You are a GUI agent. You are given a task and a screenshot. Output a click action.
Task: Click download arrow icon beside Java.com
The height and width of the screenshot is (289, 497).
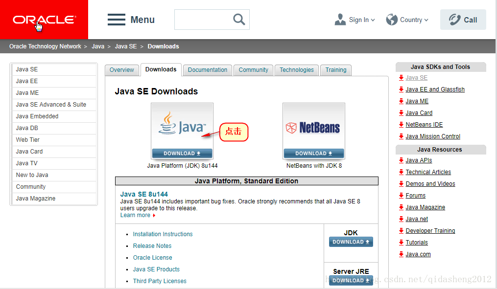pos(402,254)
